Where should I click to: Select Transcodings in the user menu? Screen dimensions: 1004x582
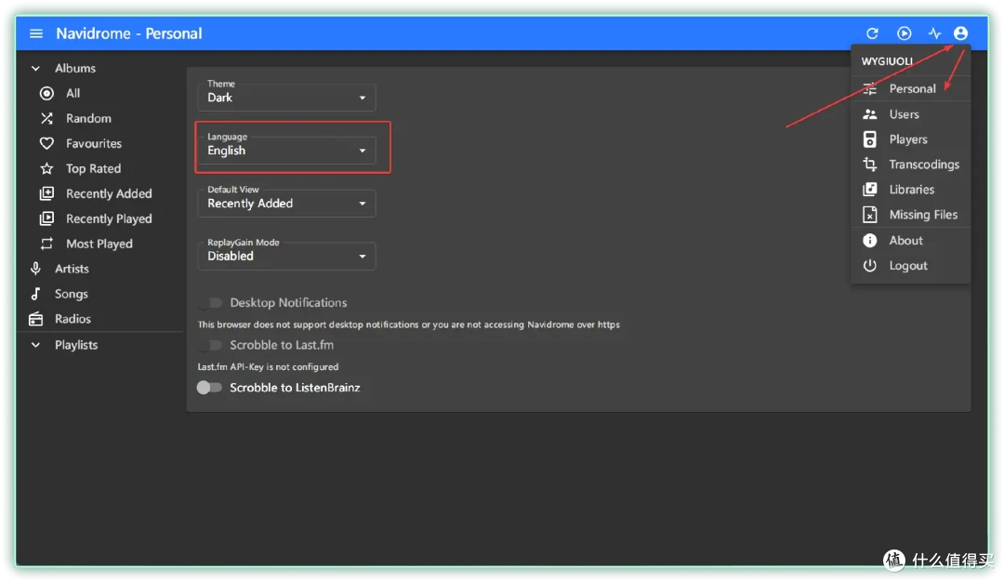[910, 165]
